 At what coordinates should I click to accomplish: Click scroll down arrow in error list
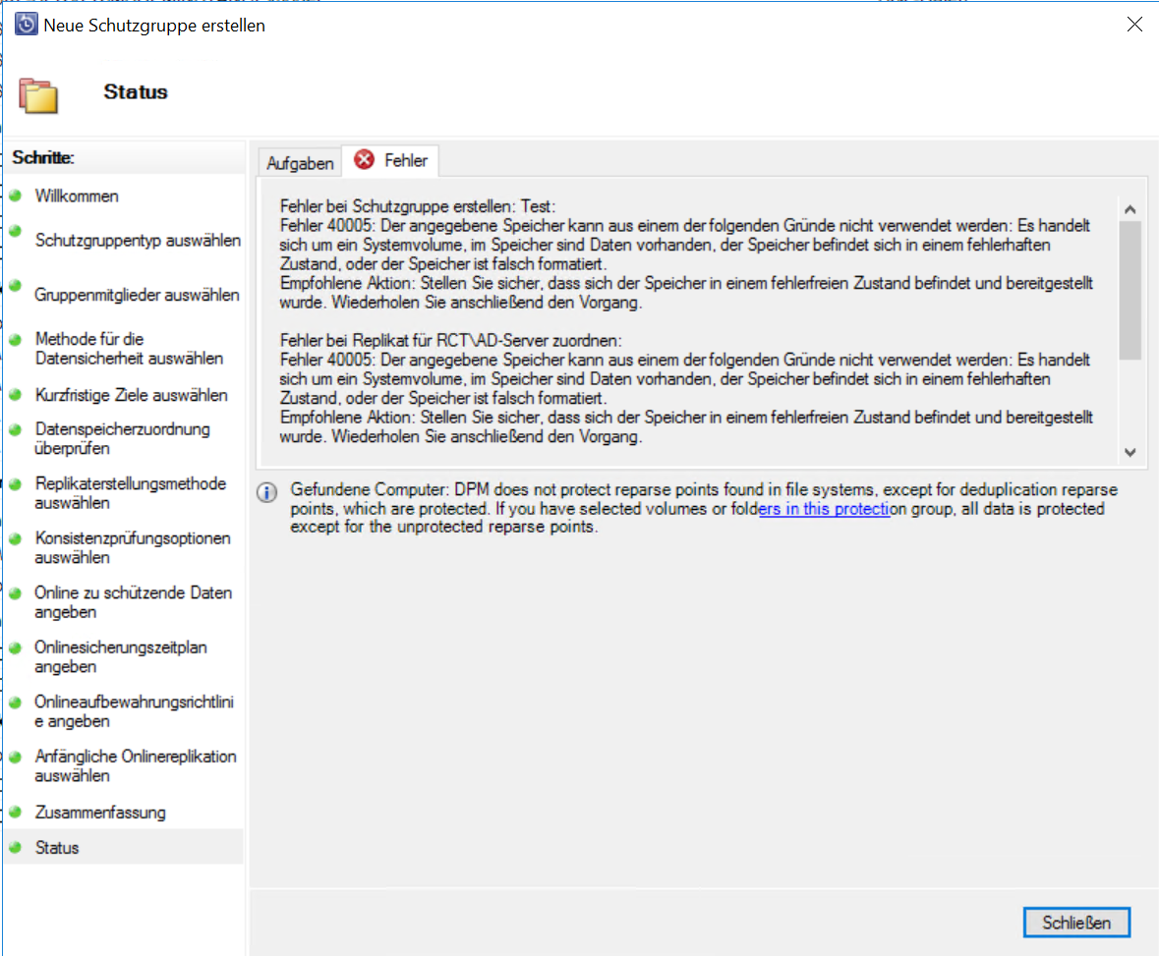(x=1130, y=452)
